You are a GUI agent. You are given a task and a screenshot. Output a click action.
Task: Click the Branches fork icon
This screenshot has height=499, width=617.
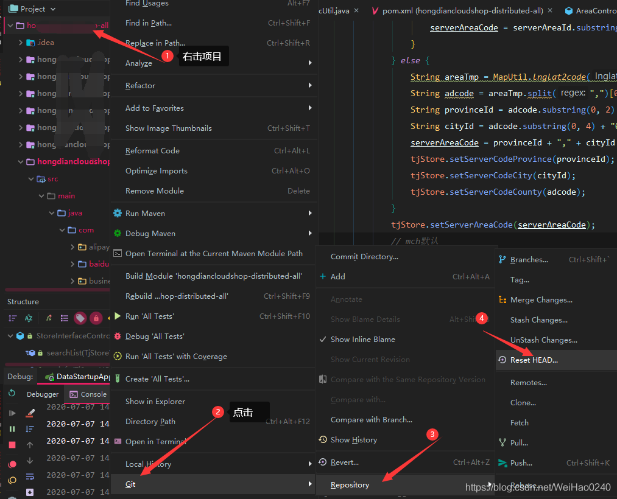pos(502,259)
